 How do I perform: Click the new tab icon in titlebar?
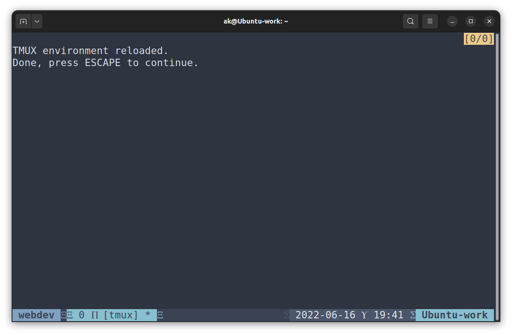tap(23, 21)
